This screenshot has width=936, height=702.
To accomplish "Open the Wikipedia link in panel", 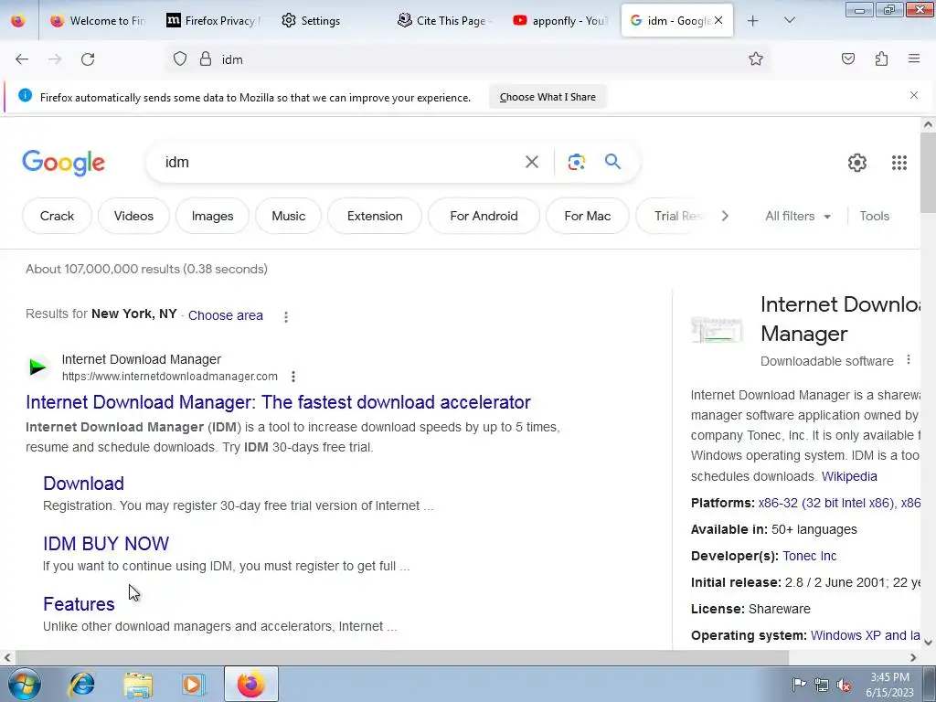I will pos(849,476).
